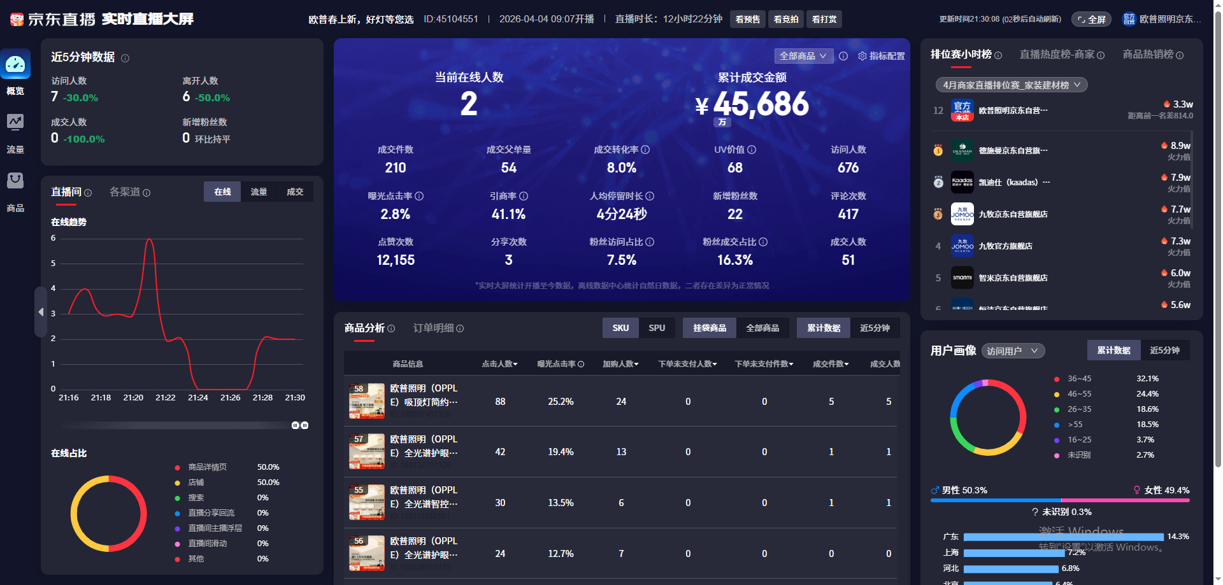This screenshot has width=1223, height=585.
Task: Expand the 4月商家直播排位赛 ranking dropdown
Action: click(1011, 85)
